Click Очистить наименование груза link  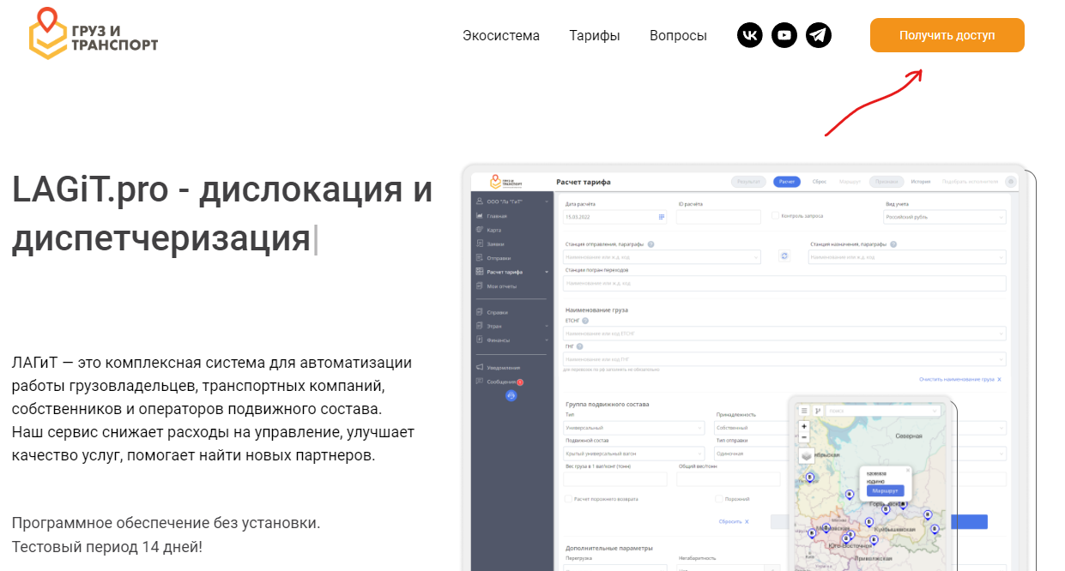(x=959, y=378)
